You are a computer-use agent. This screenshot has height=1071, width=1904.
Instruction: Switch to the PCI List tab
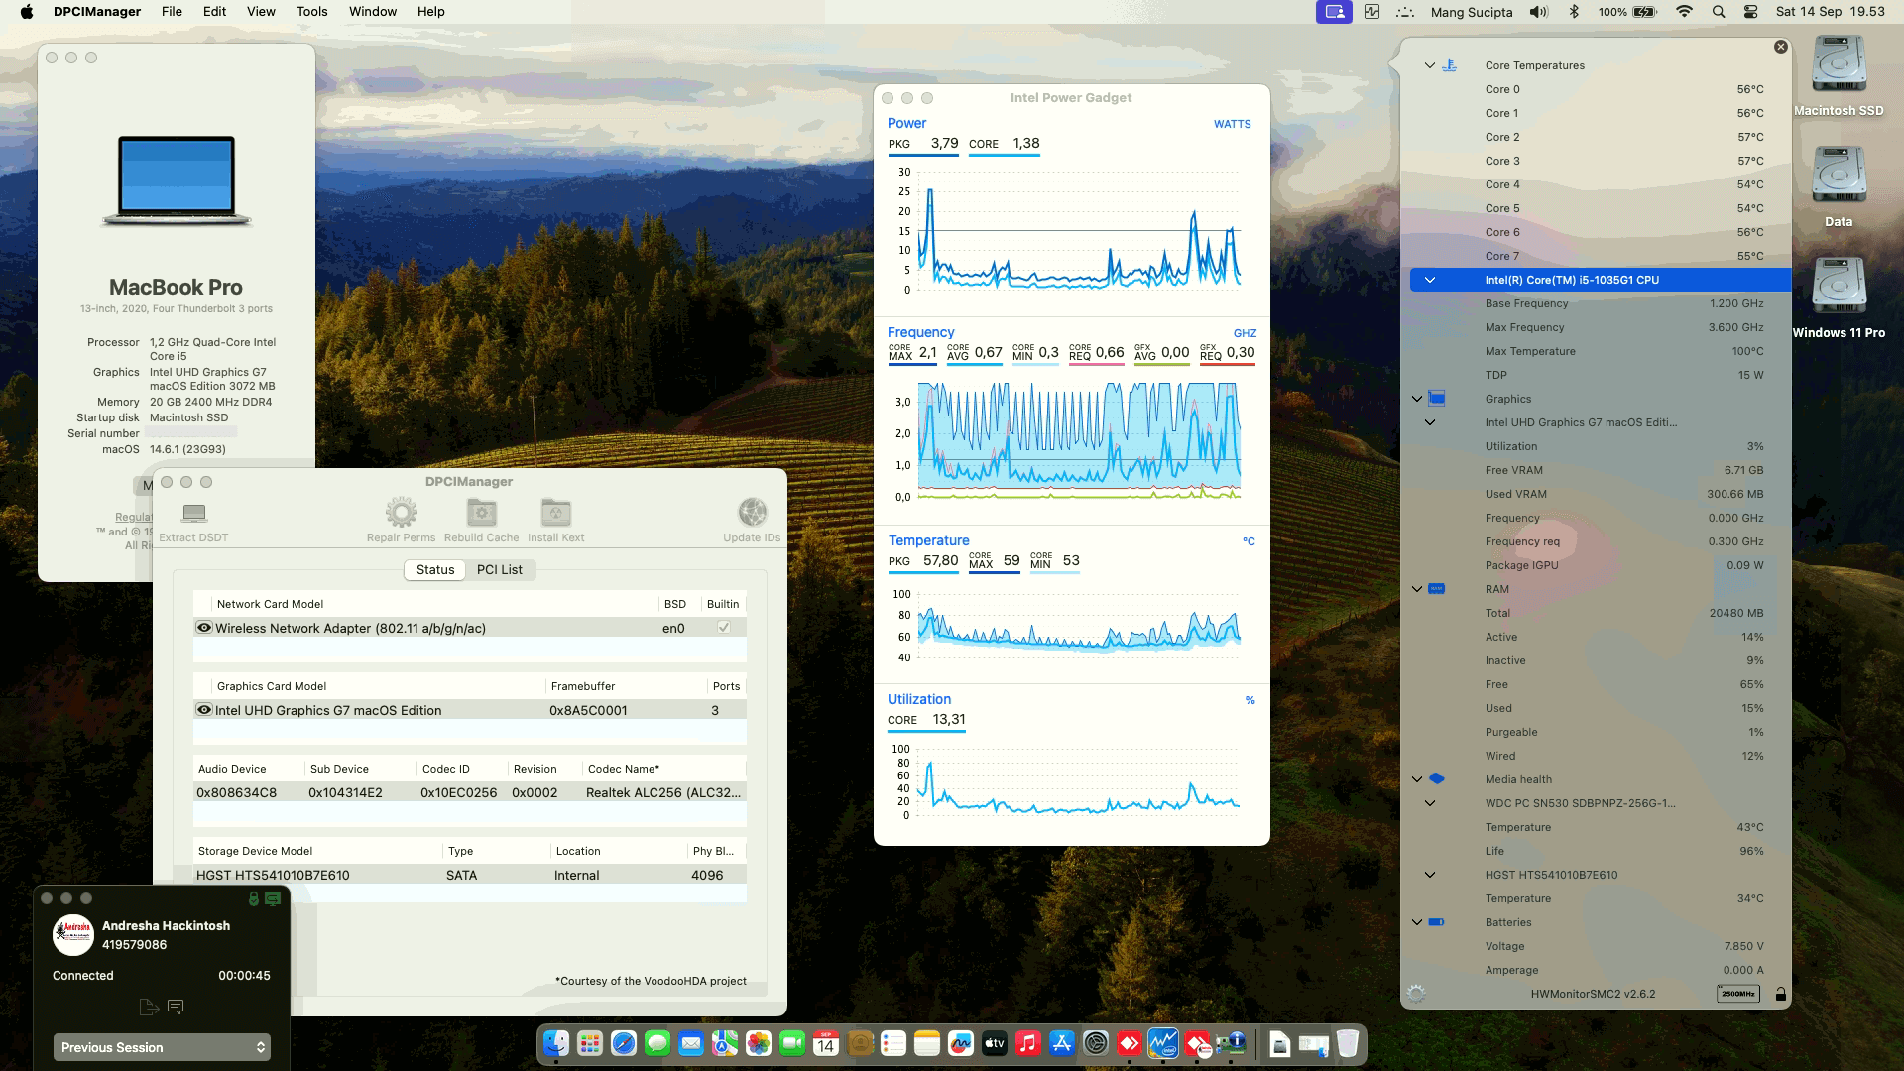(500, 569)
